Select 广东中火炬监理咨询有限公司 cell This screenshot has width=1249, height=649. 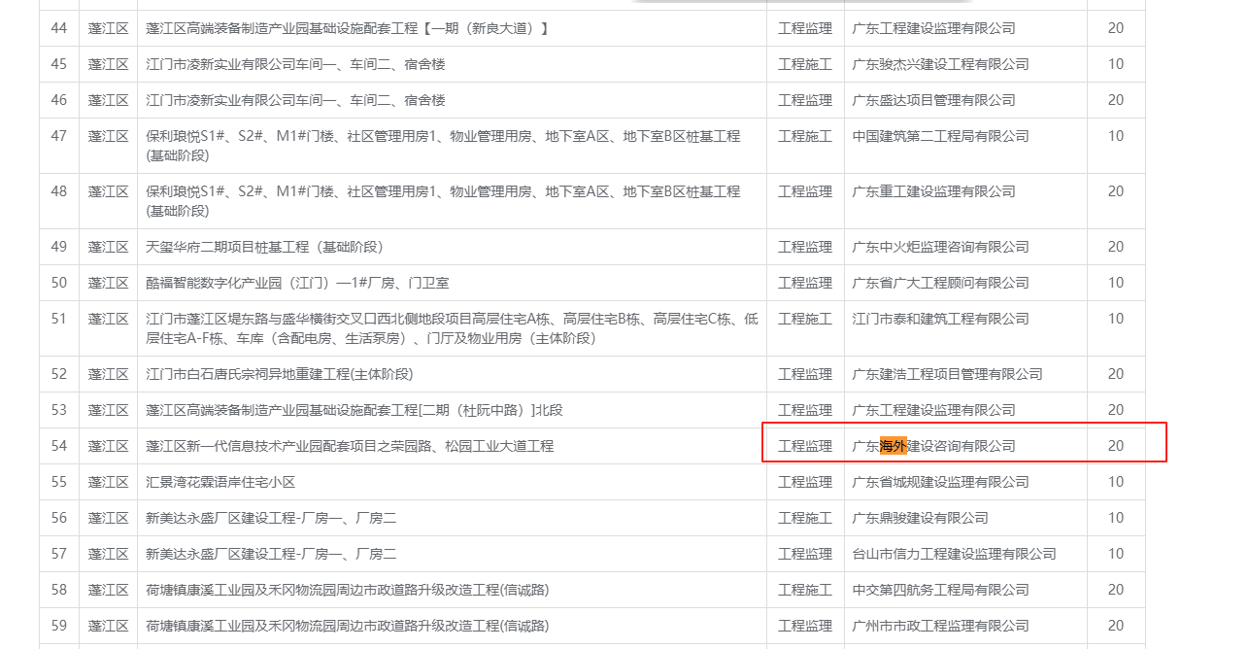pyautogui.click(x=939, y=247)
